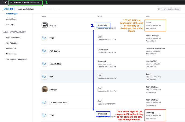Click the Deactivated status text
This screenshot has height=122, width=185.
tap(103, 50)
